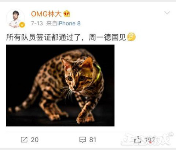176x150 pixels.
Task: Tap the comment count 81
Action: coord(93,140)
